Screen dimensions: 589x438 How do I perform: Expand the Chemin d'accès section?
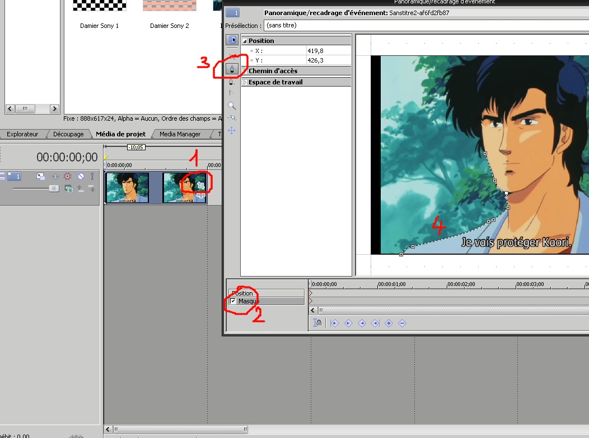(x=245, y=71)
